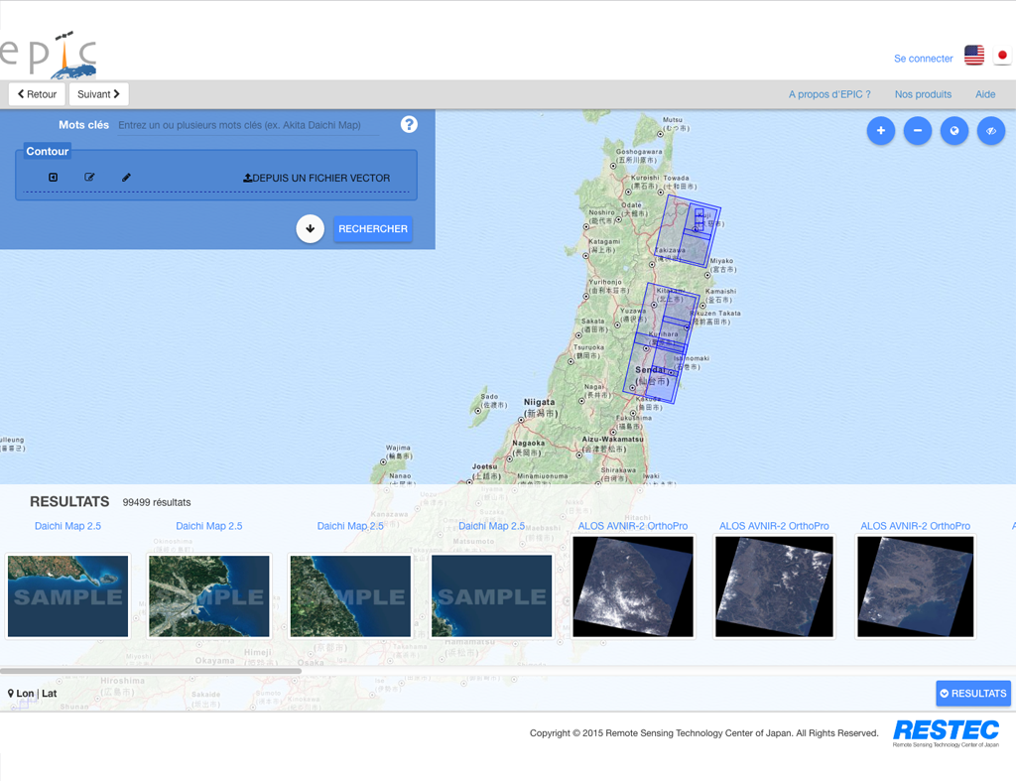Click the 99499 résultats count text

coord(157,502)
